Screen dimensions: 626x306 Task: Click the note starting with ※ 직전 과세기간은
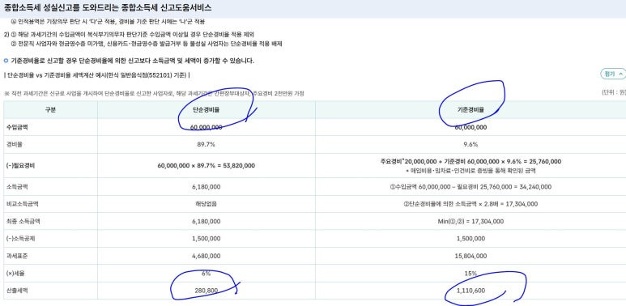click(154, 93)
